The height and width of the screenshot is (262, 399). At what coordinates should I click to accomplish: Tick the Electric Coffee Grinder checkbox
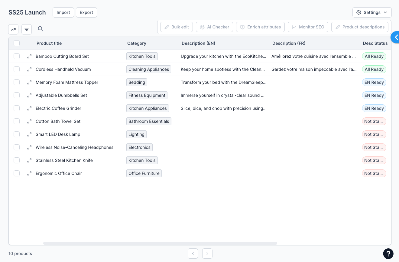coord(17,108)
